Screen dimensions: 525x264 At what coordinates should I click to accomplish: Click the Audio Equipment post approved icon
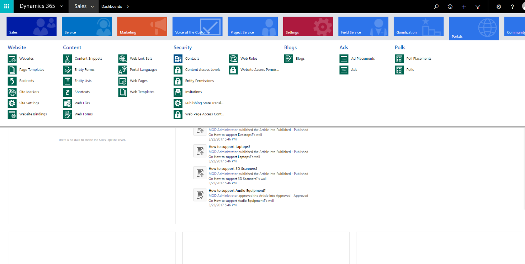tap(200, 195)
